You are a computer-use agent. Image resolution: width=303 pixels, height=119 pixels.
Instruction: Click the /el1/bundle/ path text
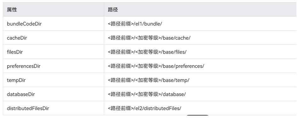click(148, 24)
